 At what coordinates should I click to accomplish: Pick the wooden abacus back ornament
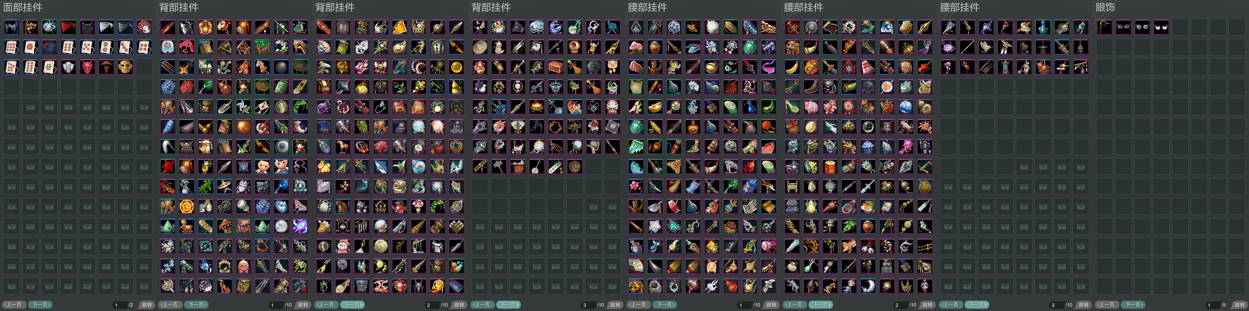click(168, 67)
